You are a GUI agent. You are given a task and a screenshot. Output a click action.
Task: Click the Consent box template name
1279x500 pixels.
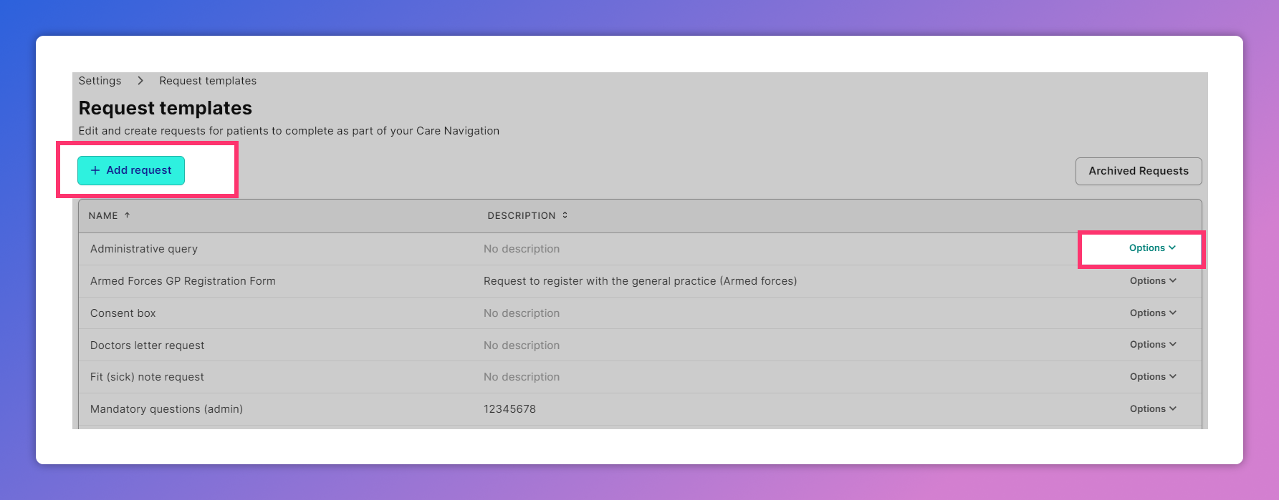tap(123, 313)
